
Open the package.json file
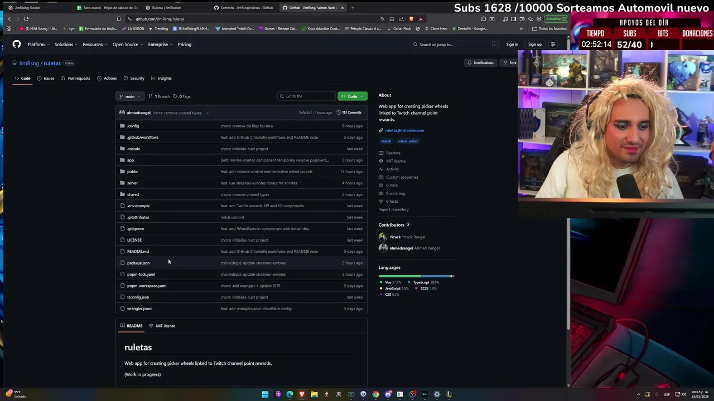pyautogui.click(x=138, y=263)
